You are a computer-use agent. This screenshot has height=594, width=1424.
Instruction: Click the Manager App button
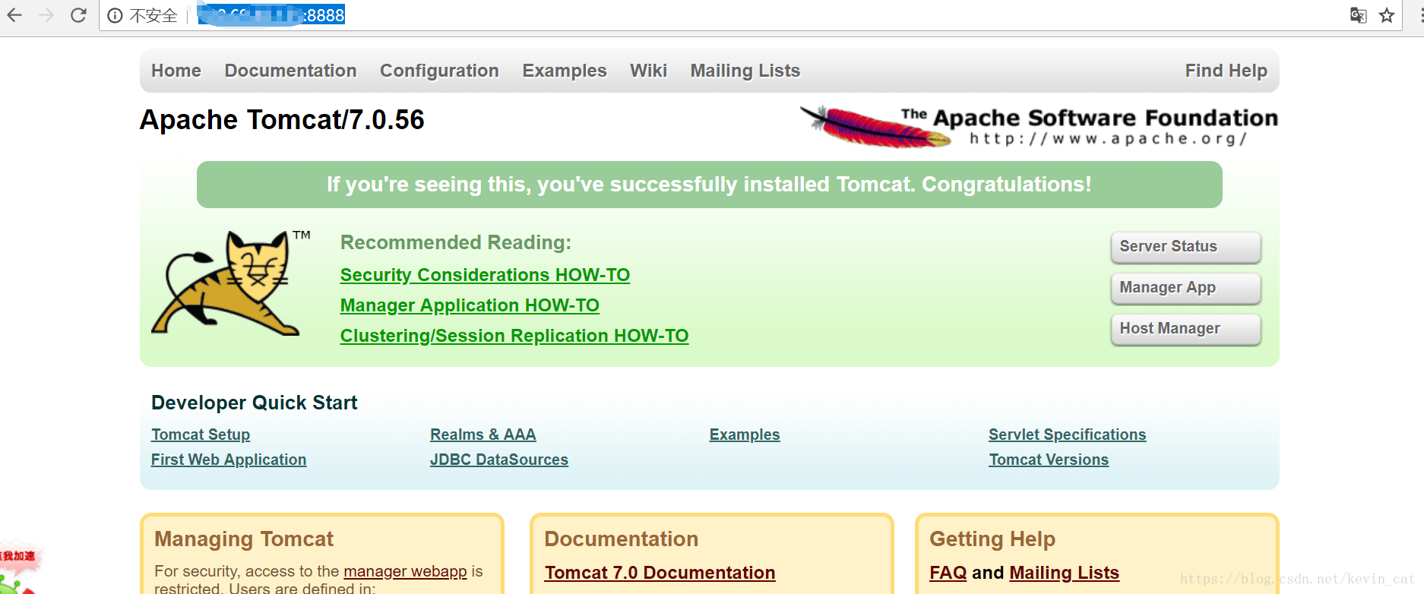tap(1185, 288)
